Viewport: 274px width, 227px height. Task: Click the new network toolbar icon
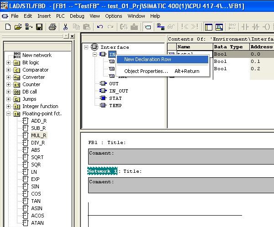232,27
